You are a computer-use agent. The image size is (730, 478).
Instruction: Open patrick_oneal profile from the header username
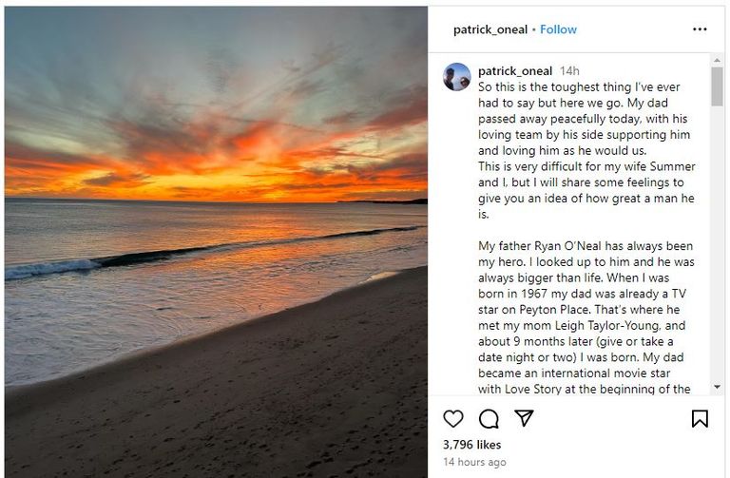point(490,29)
